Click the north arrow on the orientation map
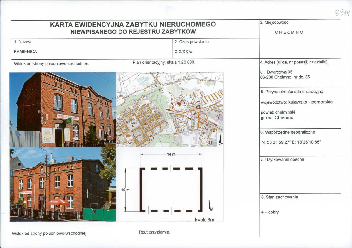The width and height of the screenshot is (352, 248). 220,140
